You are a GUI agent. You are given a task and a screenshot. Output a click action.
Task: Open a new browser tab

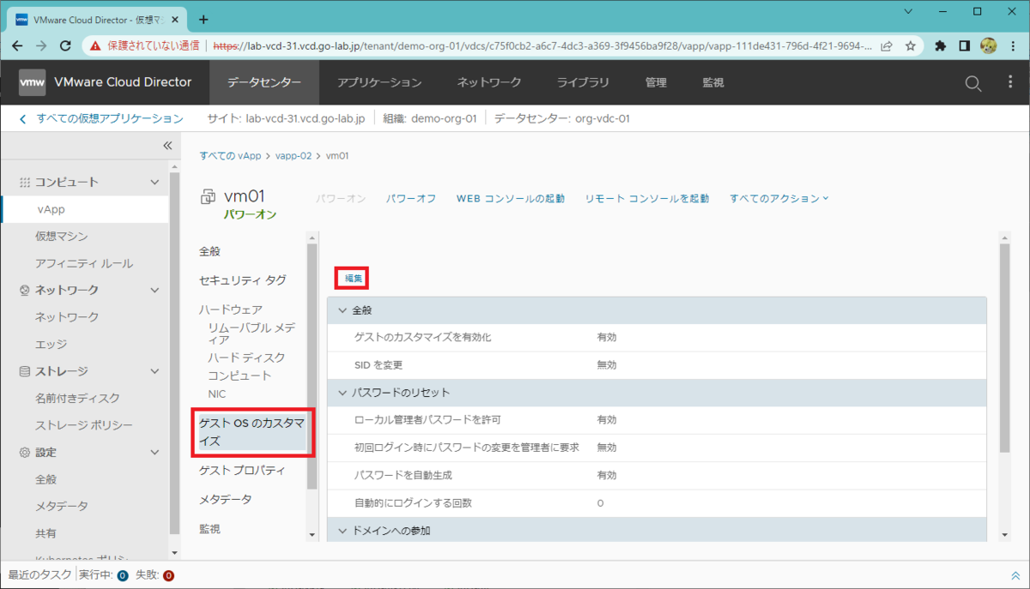coord(203,19)
